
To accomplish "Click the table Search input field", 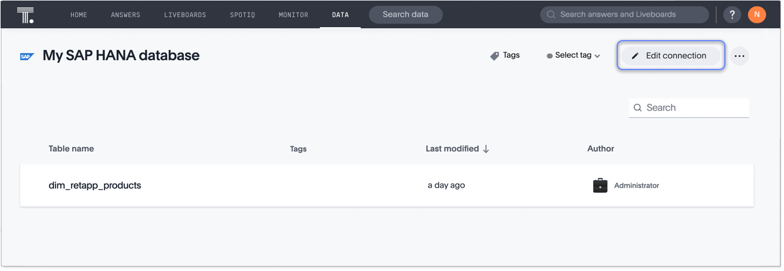I will click(695, 108).
